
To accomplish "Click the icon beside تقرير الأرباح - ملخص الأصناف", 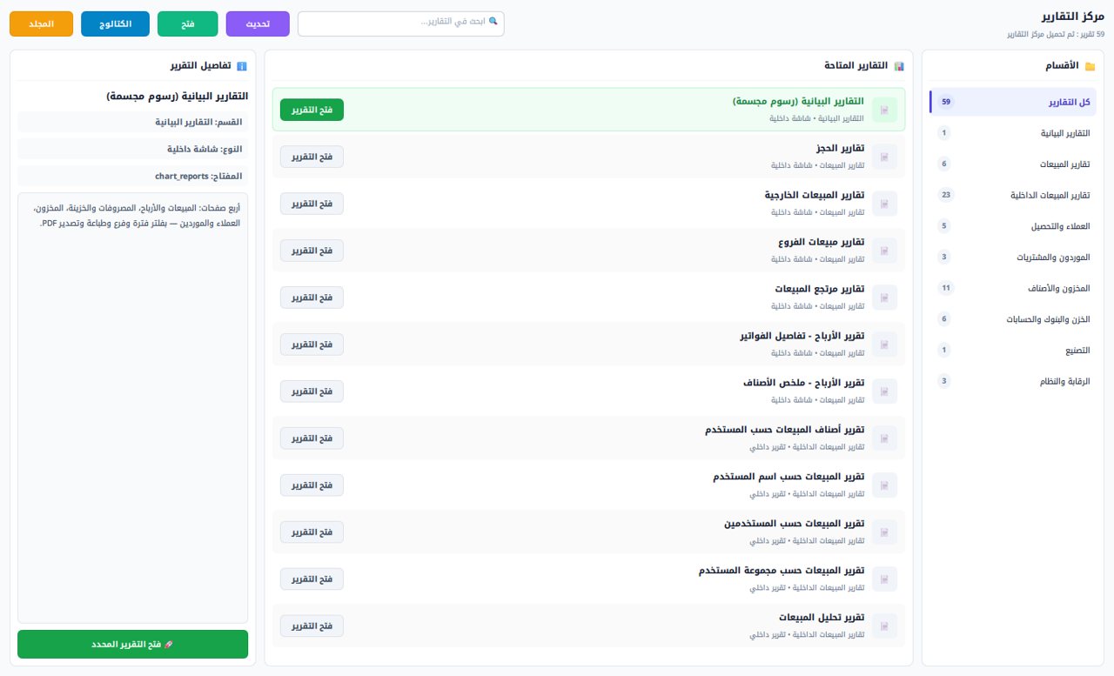I will (x=884, y=392).
